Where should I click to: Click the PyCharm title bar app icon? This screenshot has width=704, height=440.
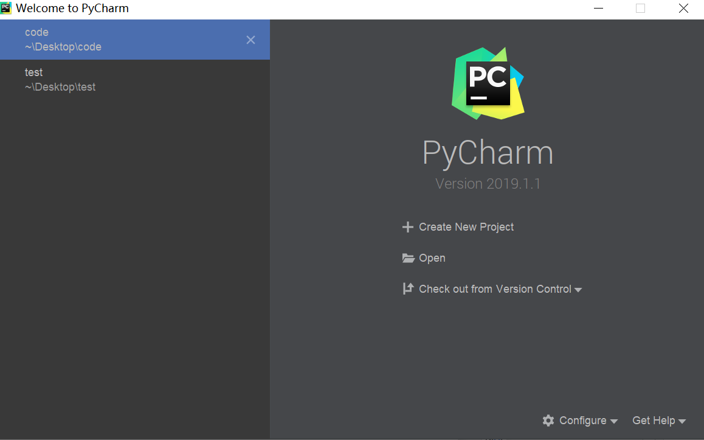coord(6,8)
